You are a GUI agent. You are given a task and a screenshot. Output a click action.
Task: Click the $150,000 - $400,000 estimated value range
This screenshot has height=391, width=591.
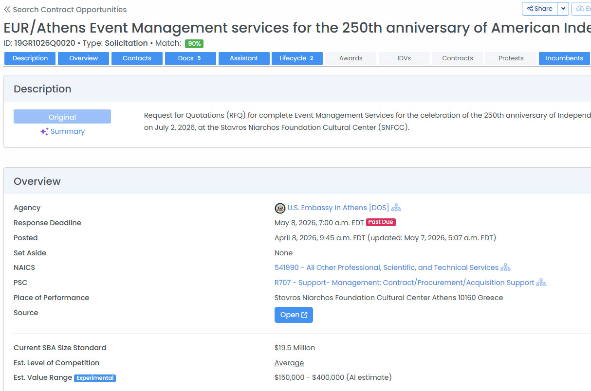[x=333, y=377]
